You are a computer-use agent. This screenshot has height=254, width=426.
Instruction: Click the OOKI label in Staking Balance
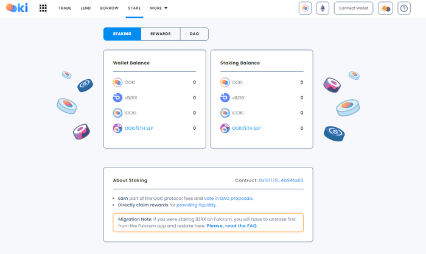237,82
